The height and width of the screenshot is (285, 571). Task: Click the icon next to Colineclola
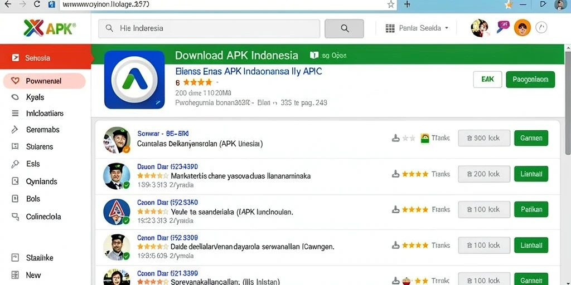pos(15,217)
